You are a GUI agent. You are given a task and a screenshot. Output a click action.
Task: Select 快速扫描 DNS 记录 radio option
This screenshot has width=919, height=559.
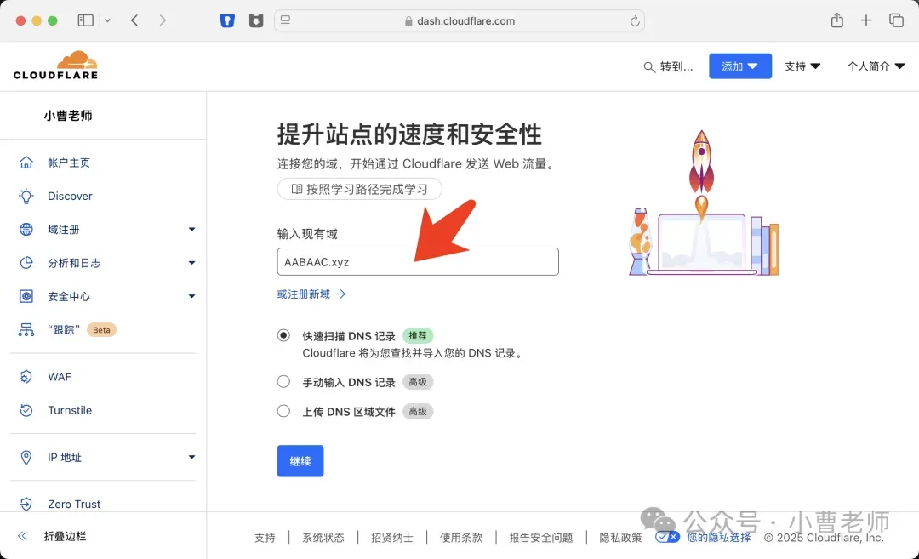(x=284, y=336)
